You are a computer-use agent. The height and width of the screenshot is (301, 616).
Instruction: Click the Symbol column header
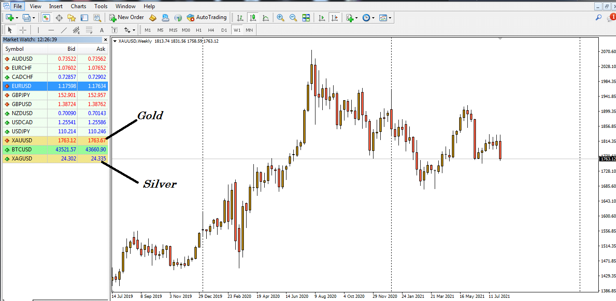click(25, 49)
